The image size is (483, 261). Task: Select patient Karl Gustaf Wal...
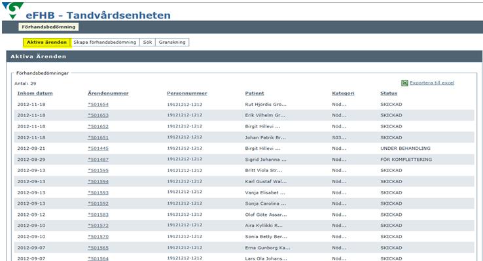(266, 181)
